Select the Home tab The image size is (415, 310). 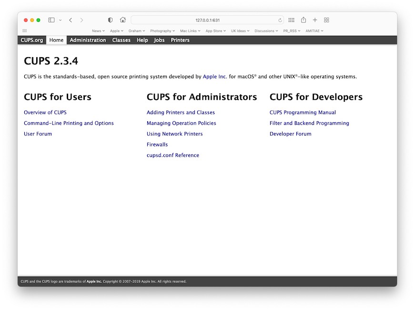click(56, 40)
